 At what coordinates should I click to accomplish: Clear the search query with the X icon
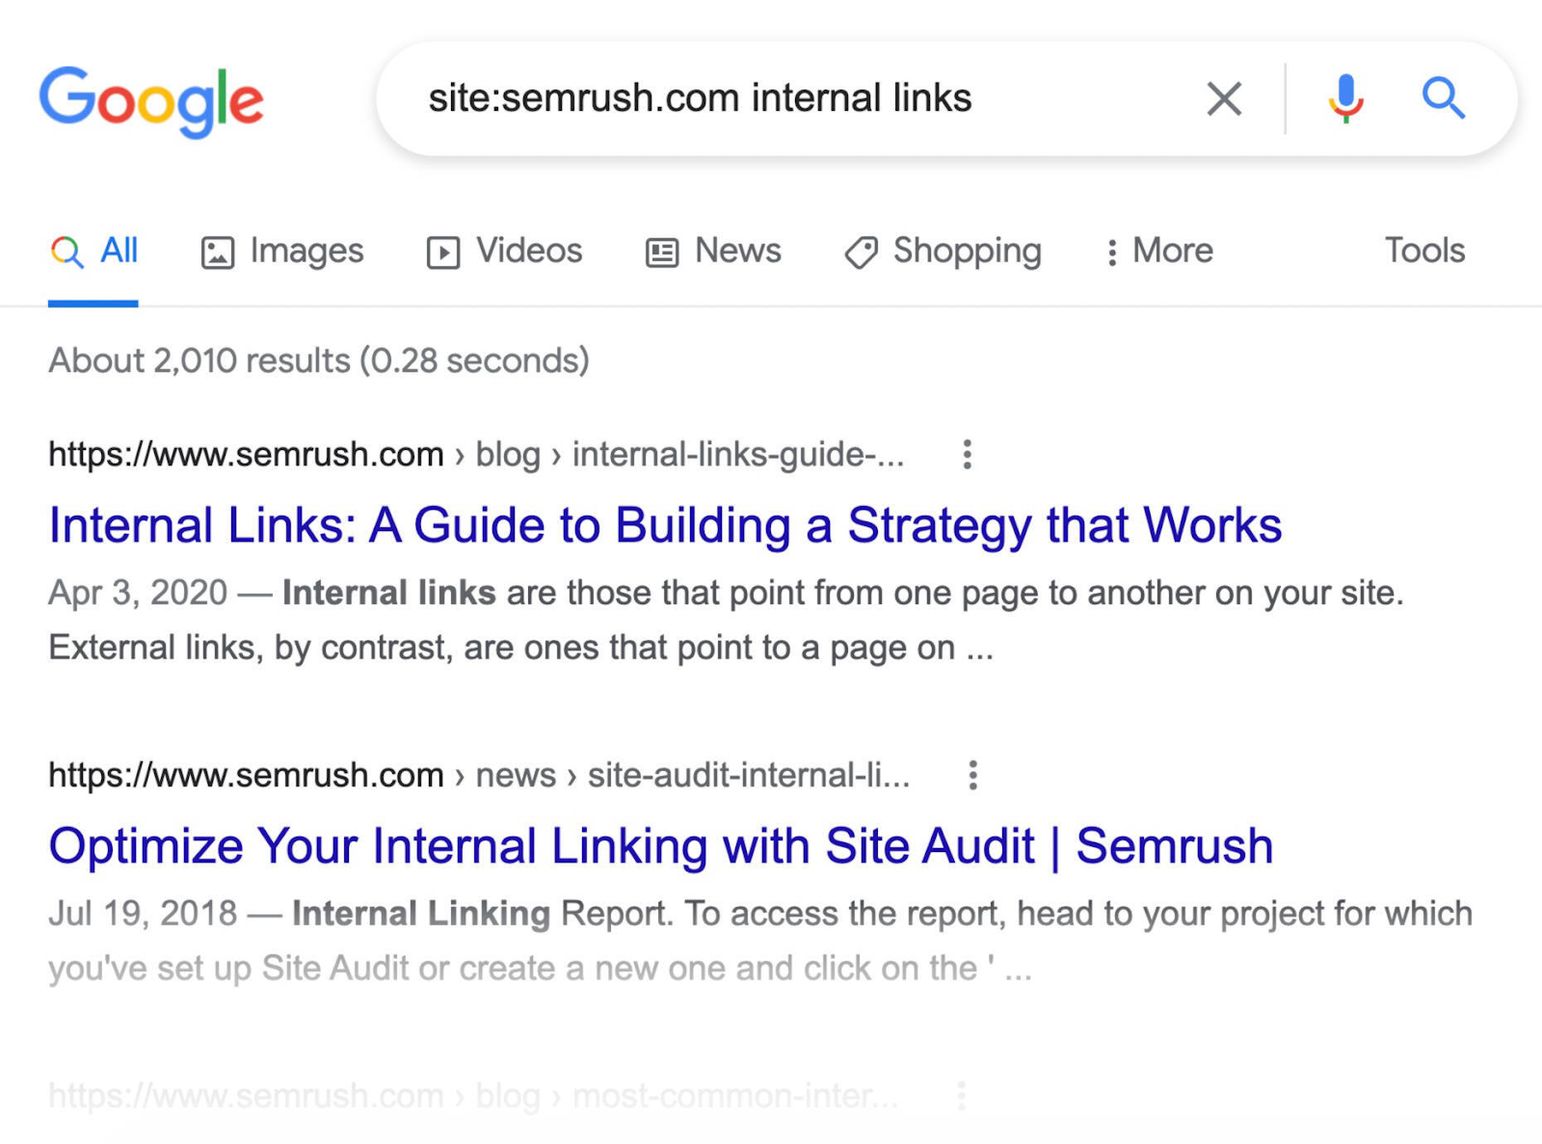point(1222,97)
